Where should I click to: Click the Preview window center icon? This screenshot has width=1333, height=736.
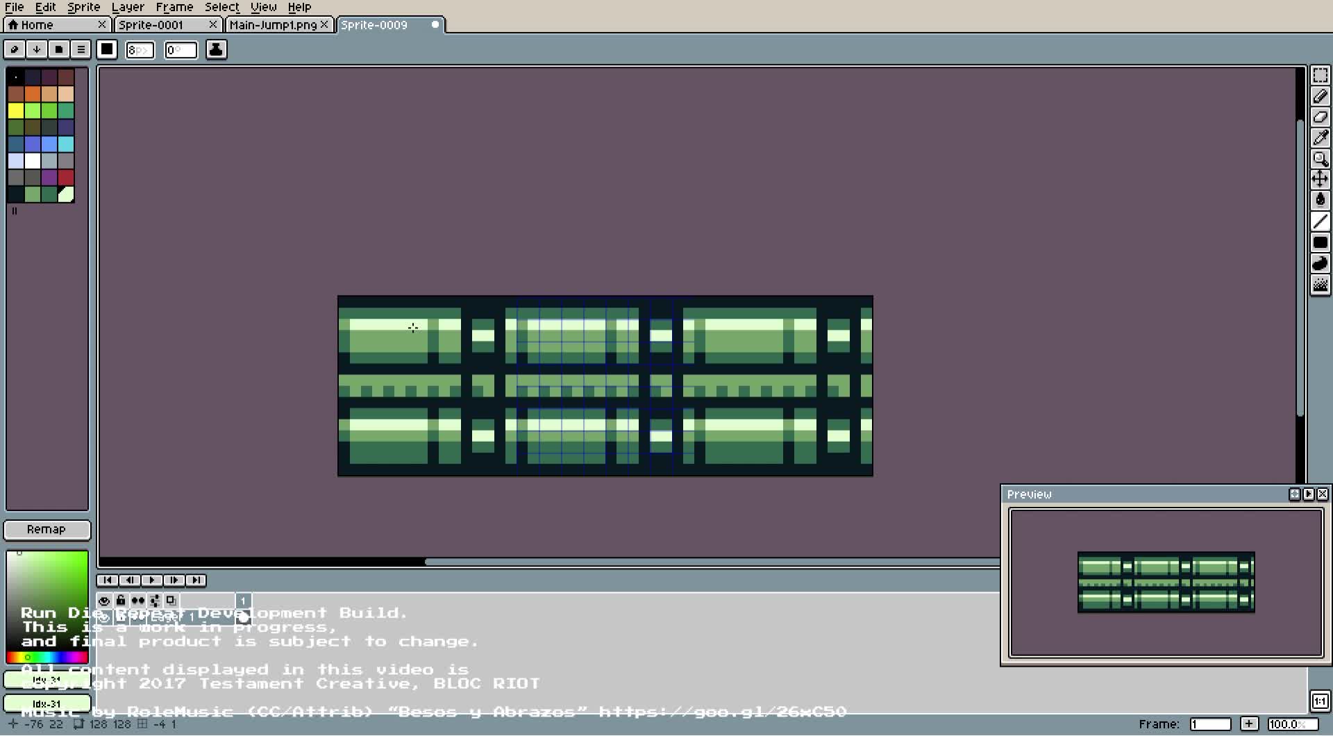pyautogui.click(x=1294, y=494)
